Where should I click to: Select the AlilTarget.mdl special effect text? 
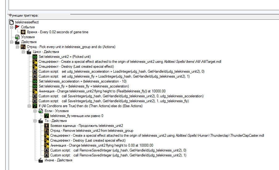tap(130, 62)
